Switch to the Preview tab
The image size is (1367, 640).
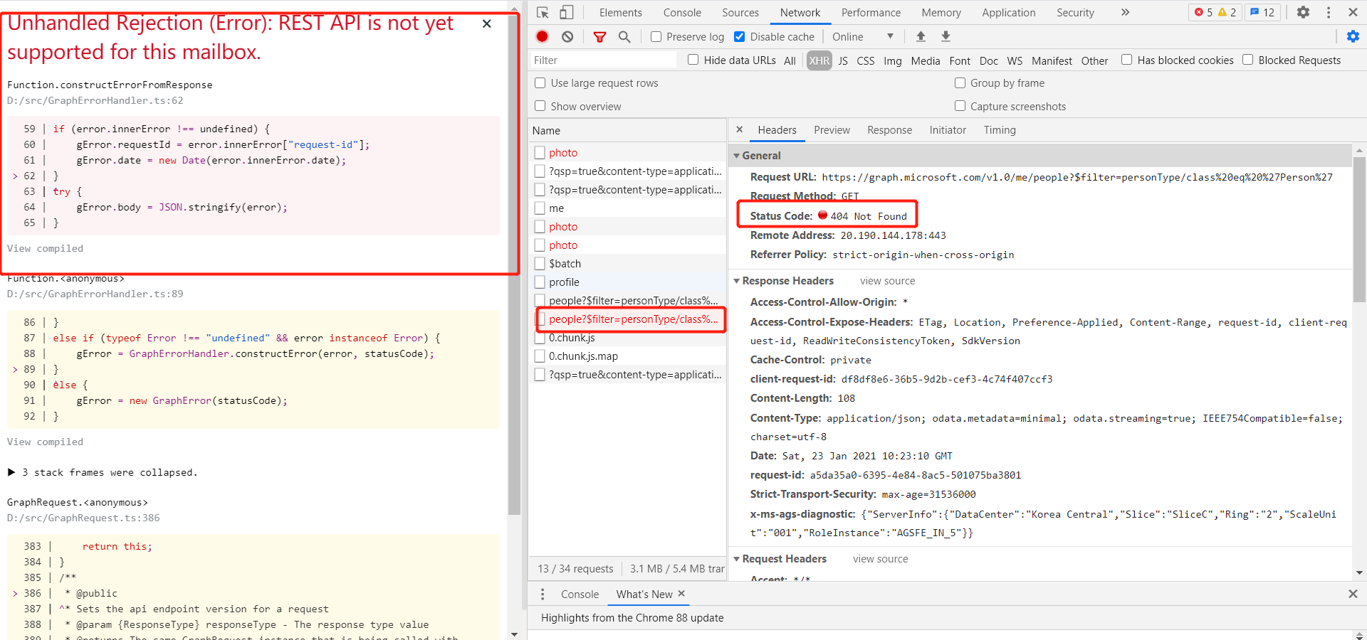click(832, 130)
